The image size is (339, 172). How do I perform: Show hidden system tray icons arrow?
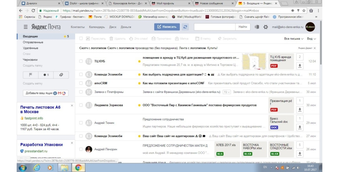tap(271, 168)
